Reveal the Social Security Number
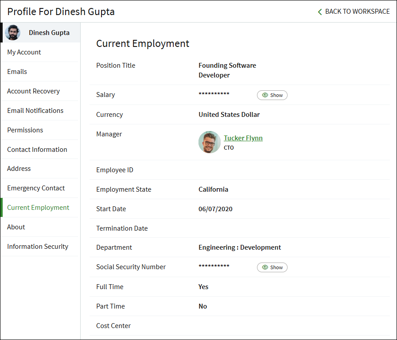The image size is (397, 340). [272, 267]
